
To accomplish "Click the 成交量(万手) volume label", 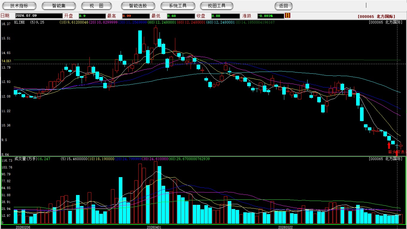I will coord(26,159).
